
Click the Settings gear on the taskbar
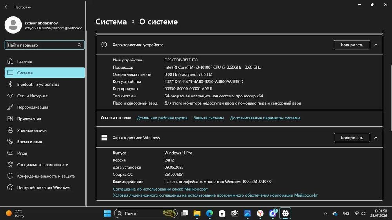point(285,213)
